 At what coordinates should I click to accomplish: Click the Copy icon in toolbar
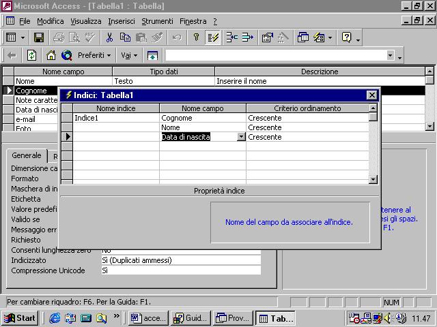125,37
